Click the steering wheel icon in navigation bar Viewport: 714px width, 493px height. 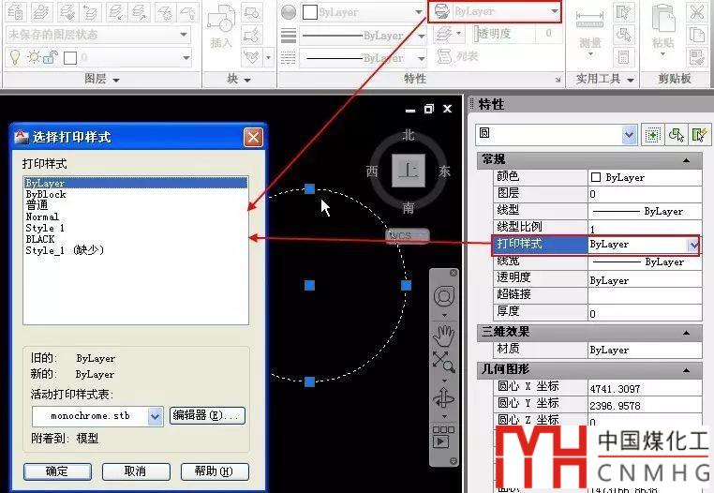444,296
